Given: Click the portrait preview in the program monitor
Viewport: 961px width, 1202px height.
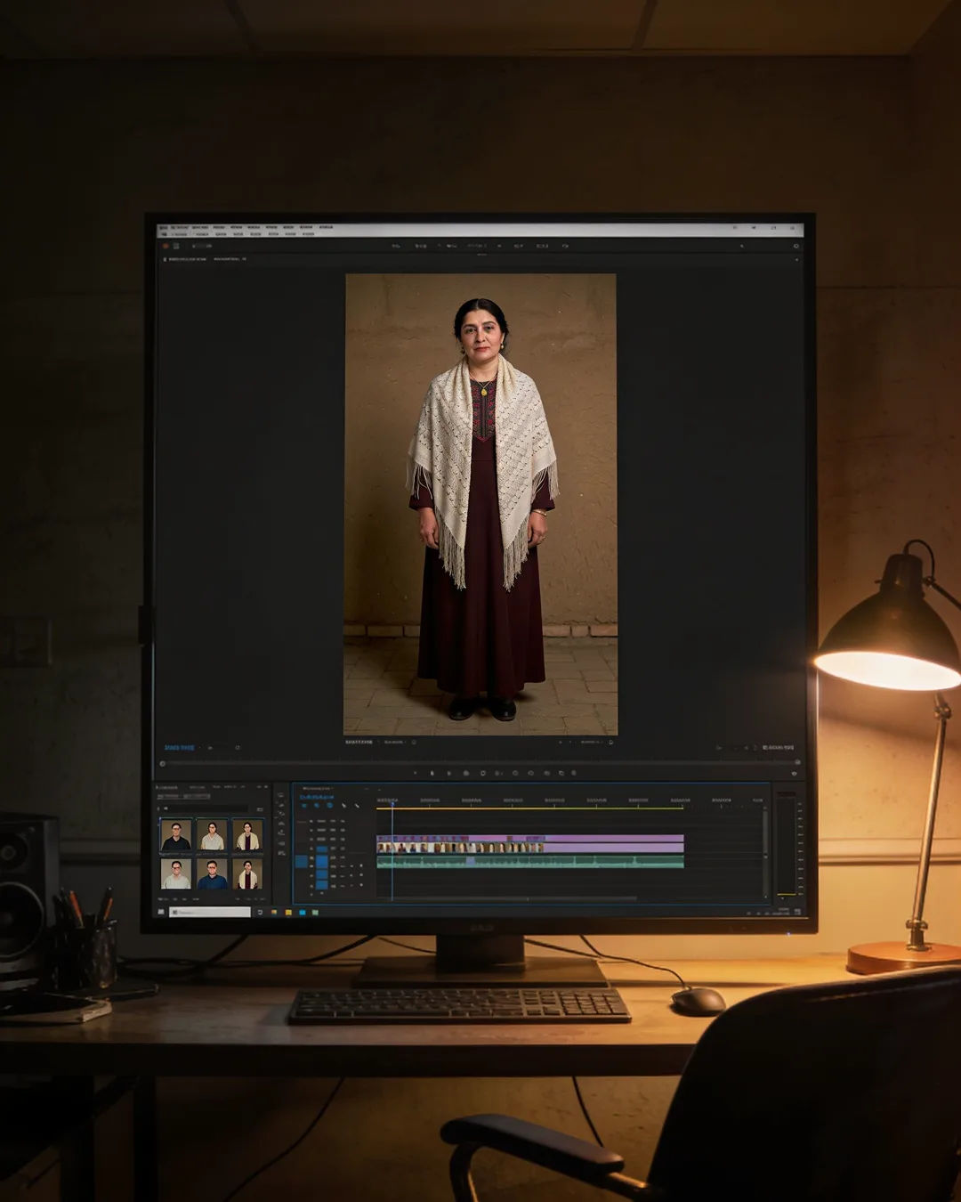Looking at the screenshot, I should tap(480, 504).
